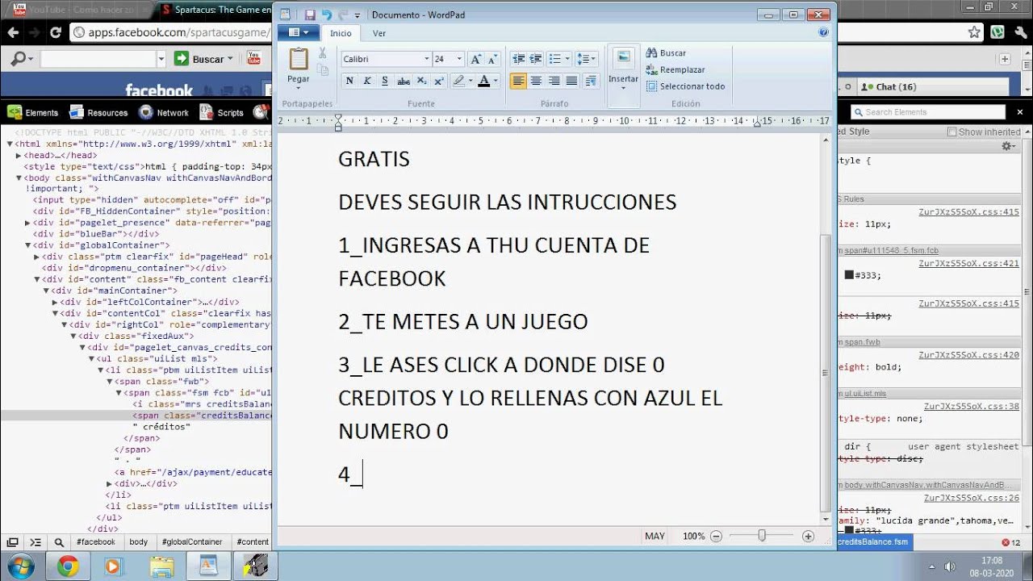This screenshot has height=581, width=1033.
Task: Open the font color dropdown arrow
Action: click(x=496, y=81)
